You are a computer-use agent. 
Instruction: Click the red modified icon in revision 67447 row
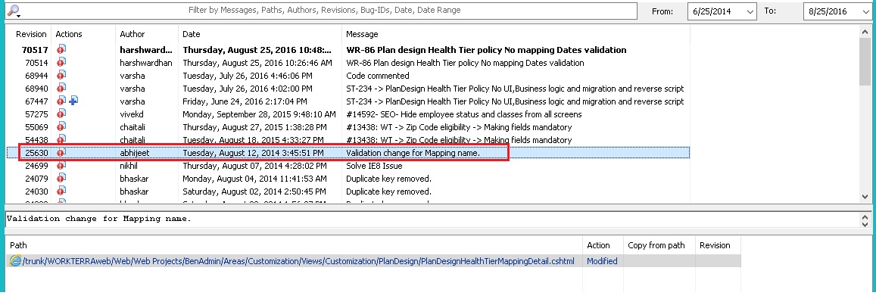(61, 101)
